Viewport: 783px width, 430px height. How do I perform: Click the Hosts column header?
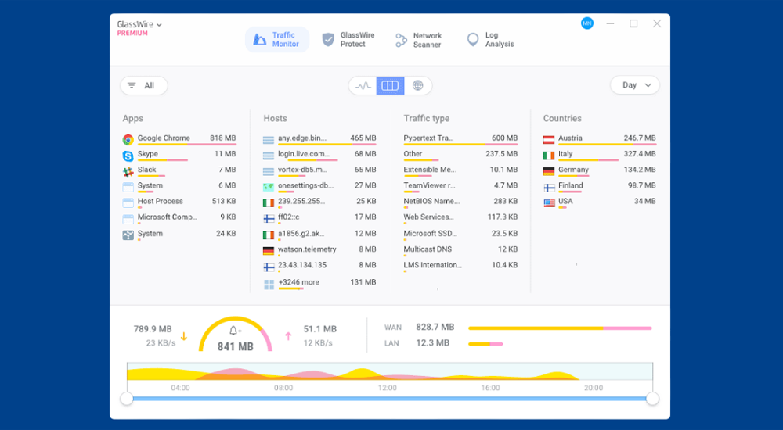275,118
